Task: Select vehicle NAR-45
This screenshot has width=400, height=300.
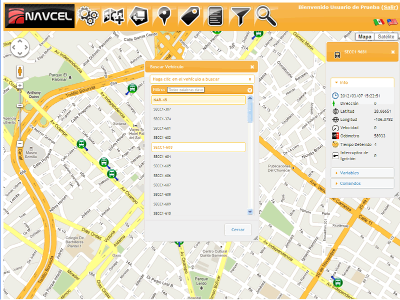Action: pyautogui.click(x=198, y=100)
